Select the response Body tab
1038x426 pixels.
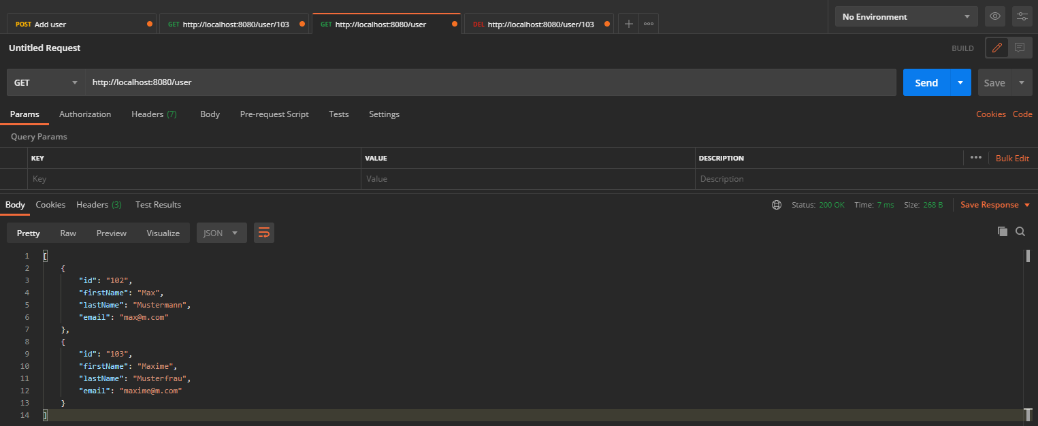[x=15, y=205]
